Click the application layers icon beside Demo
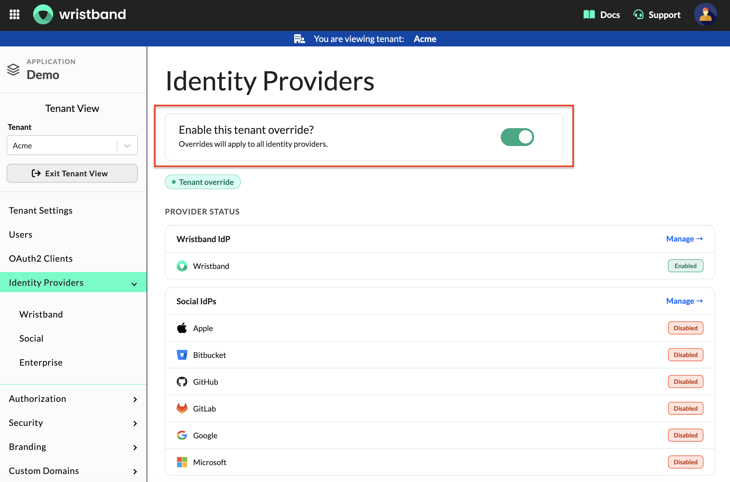 pos(13,69)
